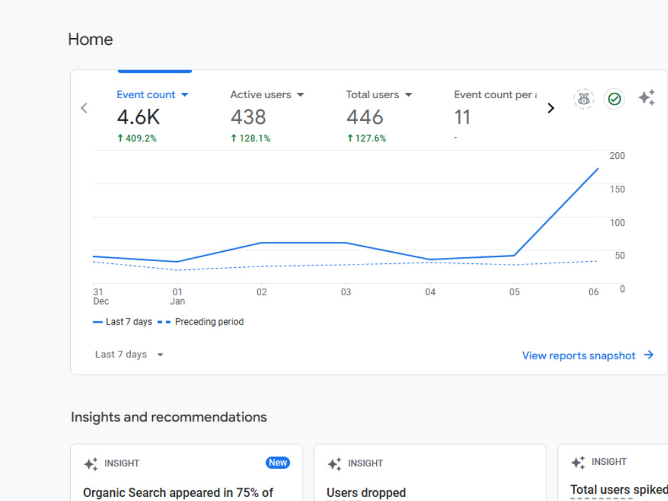This screenshot has width=668, height=501.
Task: Click the green checkmark data quality icon
Action: [x=615, y=100]
